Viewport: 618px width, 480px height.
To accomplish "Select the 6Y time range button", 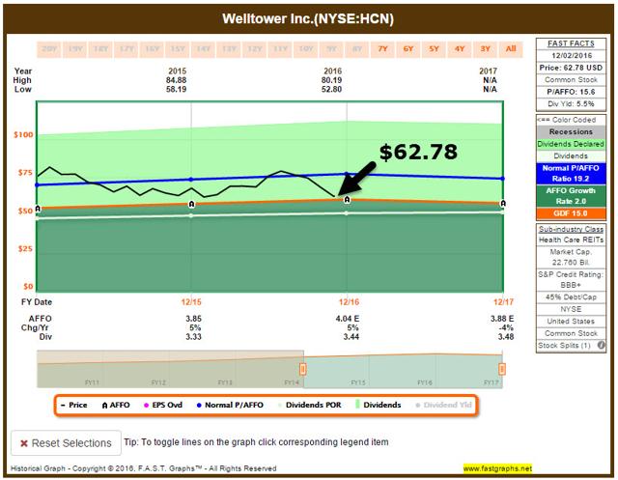I will [407, 49].
